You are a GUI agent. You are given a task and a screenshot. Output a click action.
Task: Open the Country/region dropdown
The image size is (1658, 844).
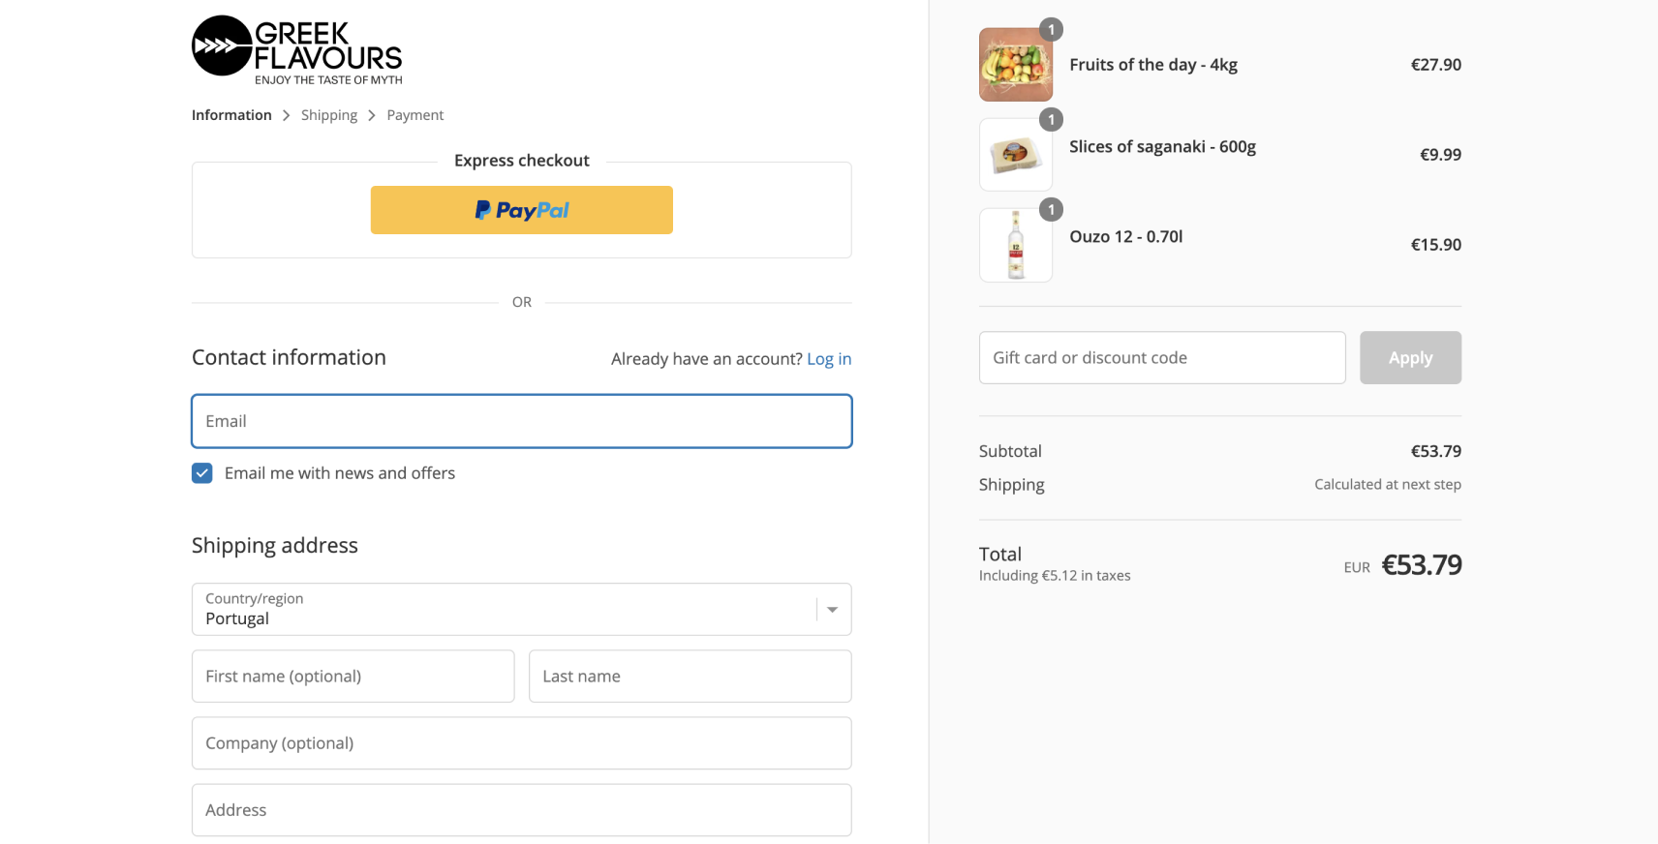tap(522, 609)
